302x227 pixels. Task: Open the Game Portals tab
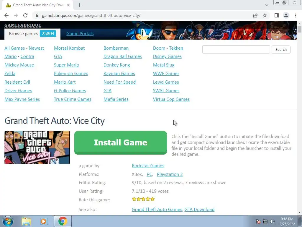click(x=80, y=34)
